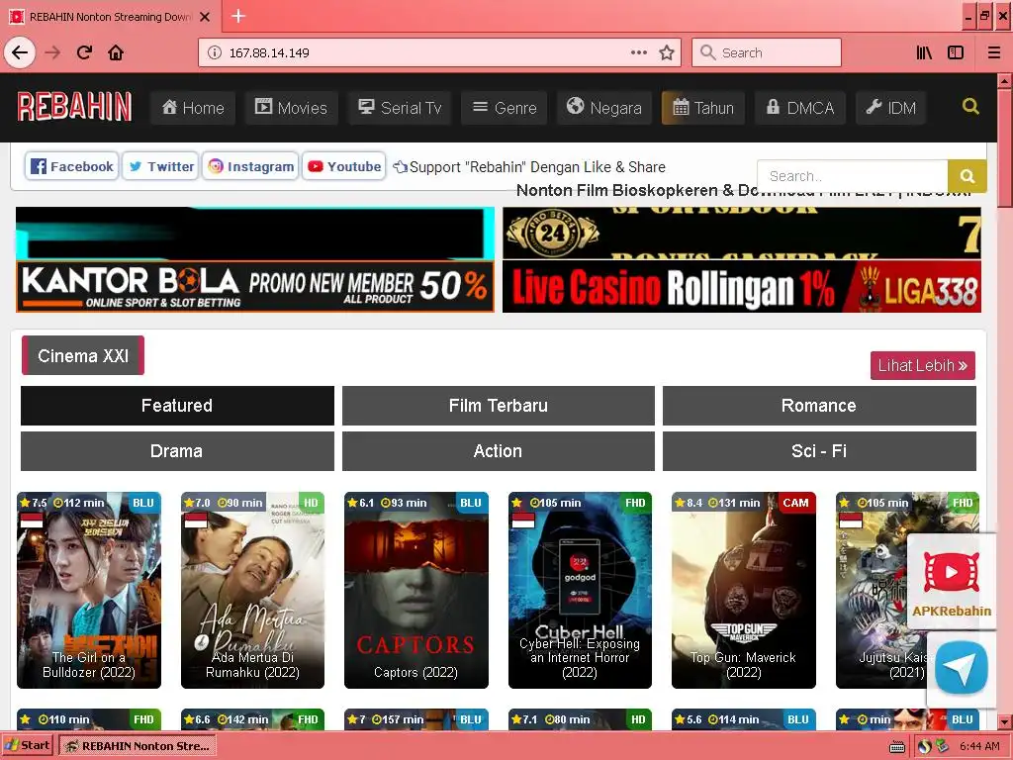Click the page scrollbar up arrow
Image resolution: width=1013 pixels, height=760 pixels.
[1004, 81]
